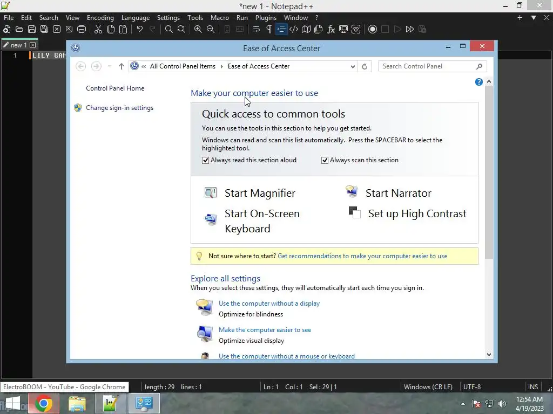Open the Notepad++ Plugins menu
The width and height of the screenshot is (553, 414).
tap(266, 18)
